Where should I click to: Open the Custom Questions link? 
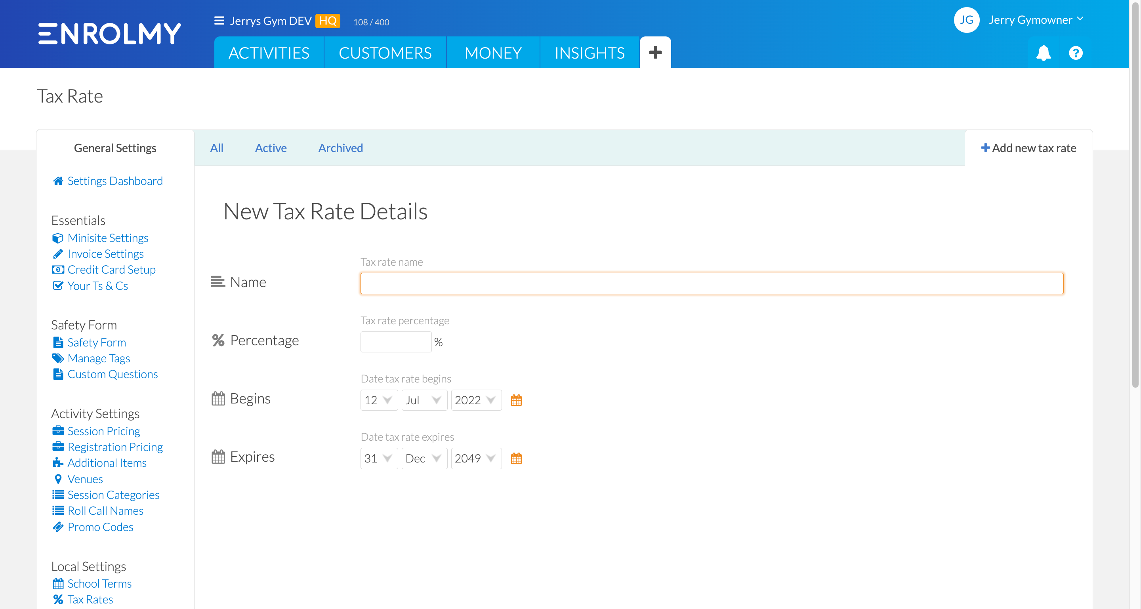coord(113,375)
